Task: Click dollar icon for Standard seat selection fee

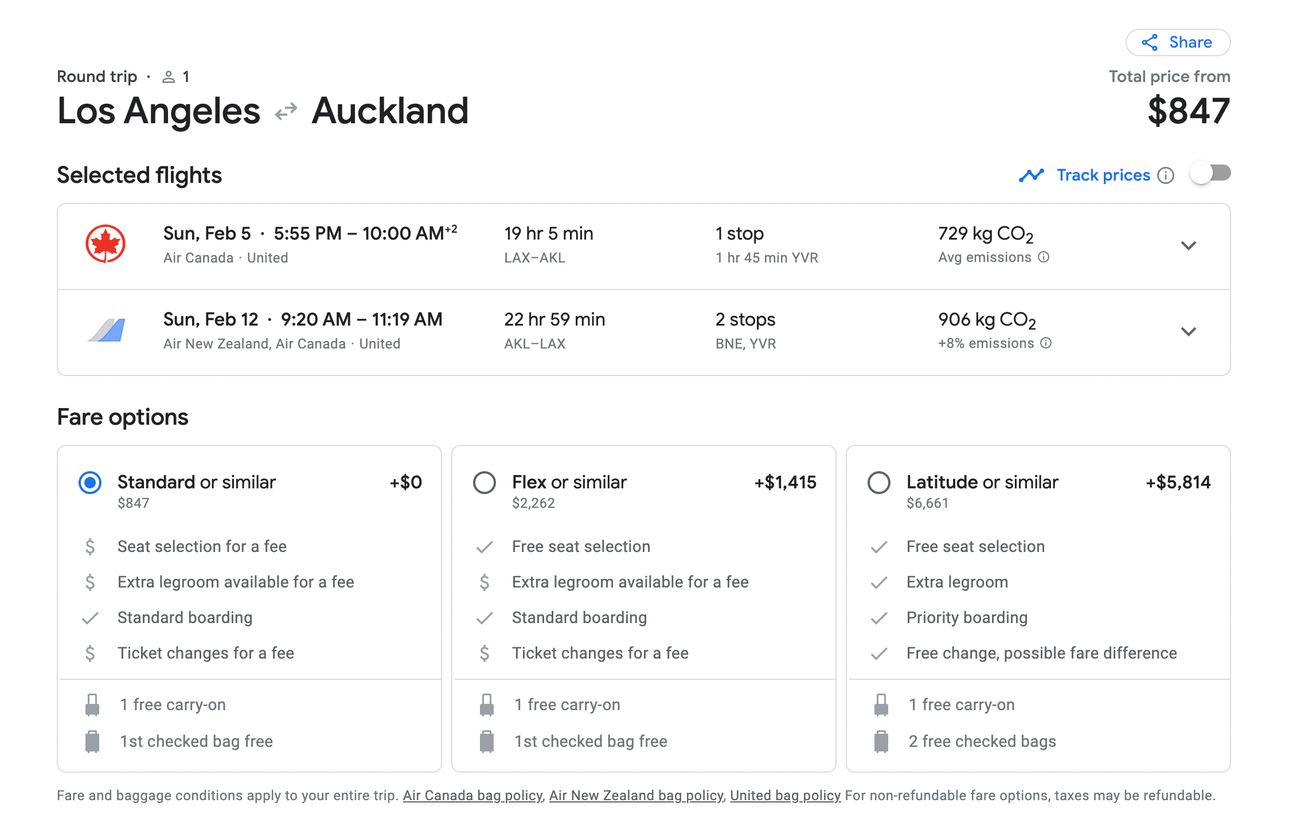Action: (x=90, y=547)
